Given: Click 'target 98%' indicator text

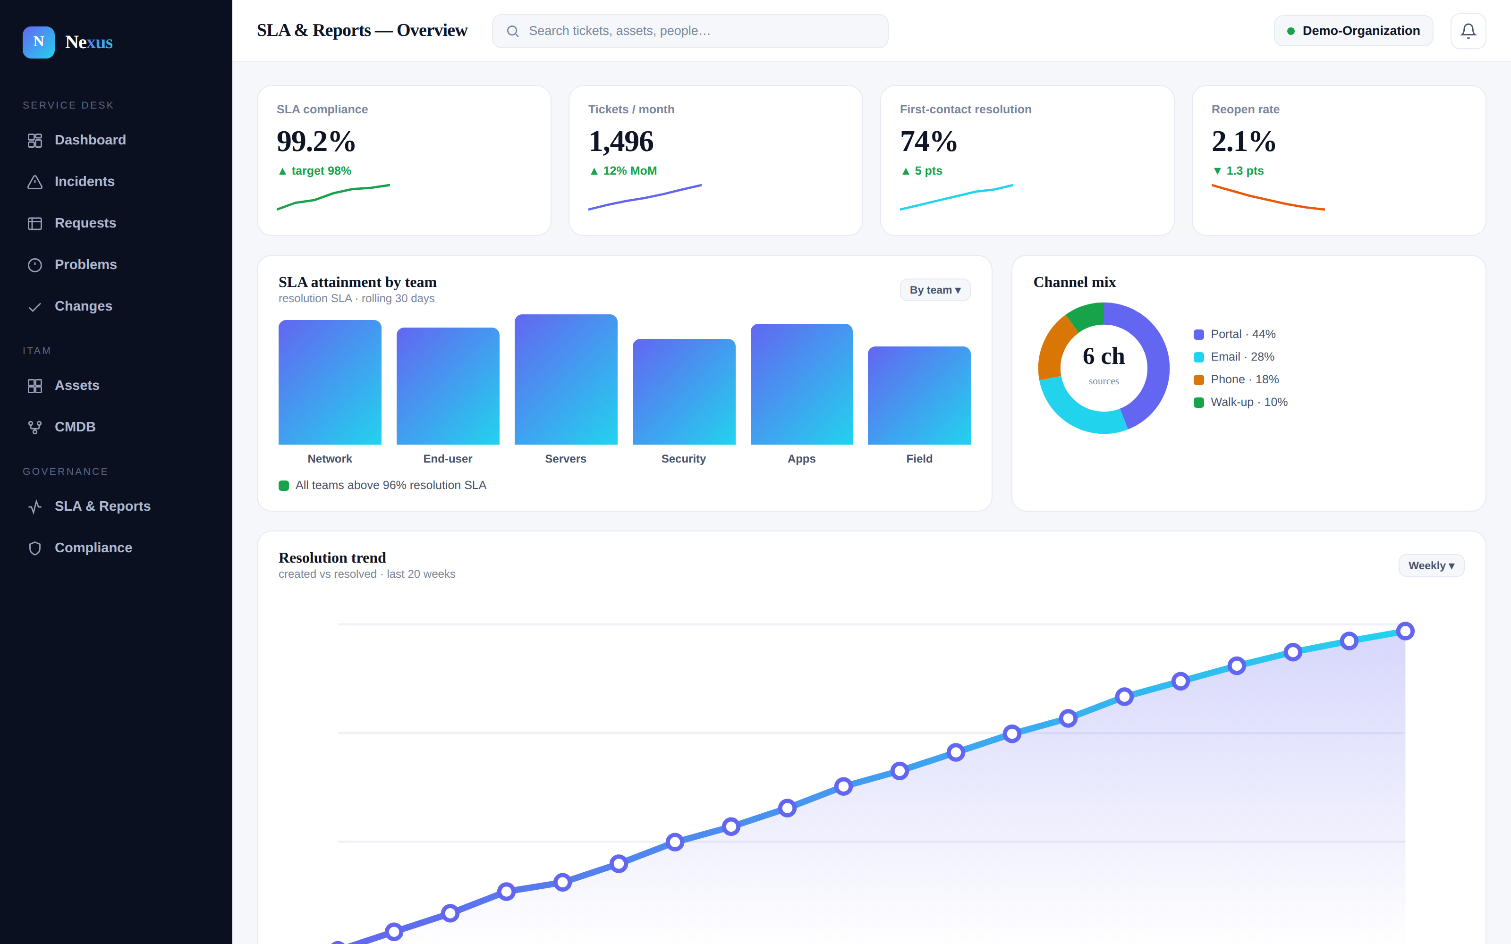Looking at the screenshot, I should point(314,170).
